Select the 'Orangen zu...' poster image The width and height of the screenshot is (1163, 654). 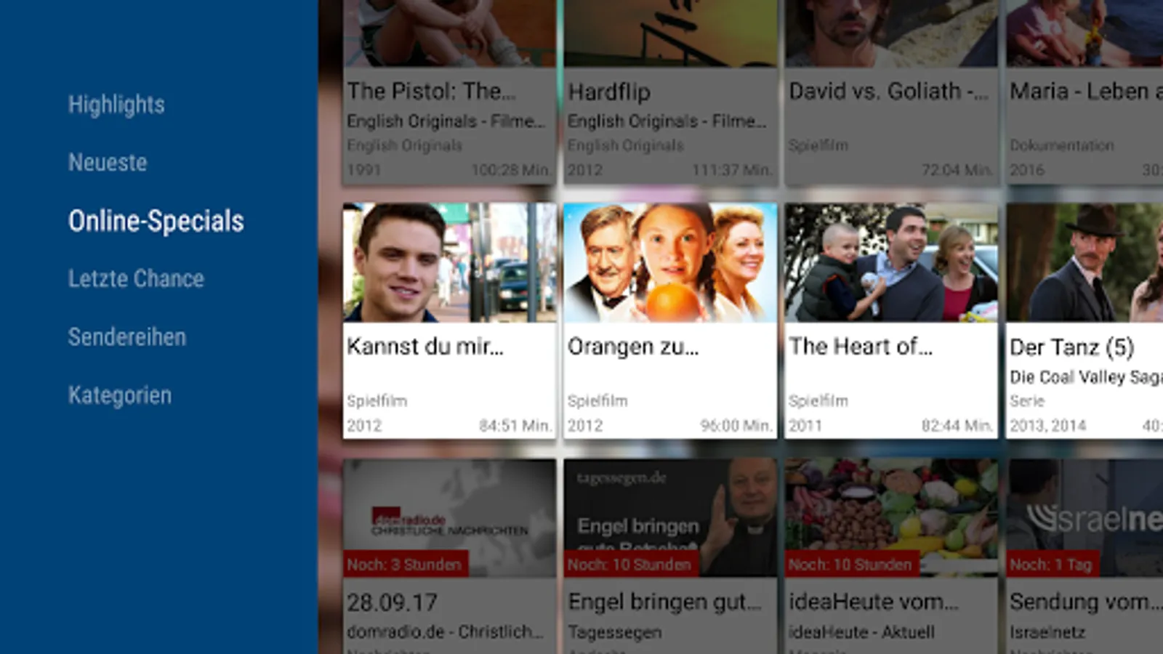(x=670, y=262)
